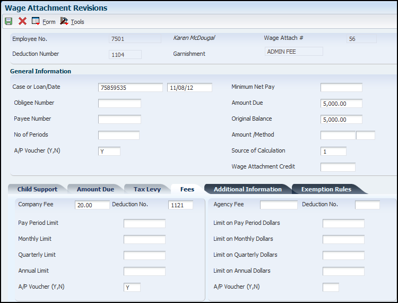Click the No of Periods field
The height and width of the screenshot is (303, 398).
[119, 135]
